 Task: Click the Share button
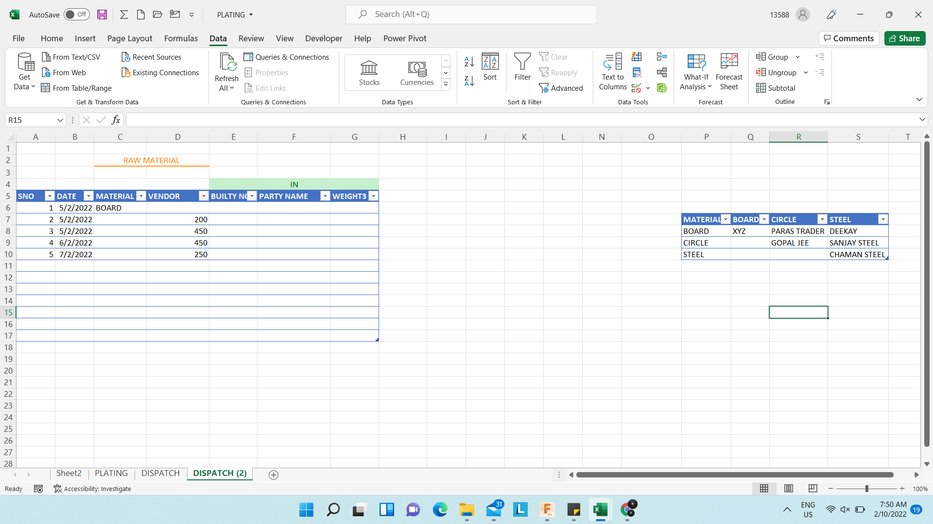[904, 38]
